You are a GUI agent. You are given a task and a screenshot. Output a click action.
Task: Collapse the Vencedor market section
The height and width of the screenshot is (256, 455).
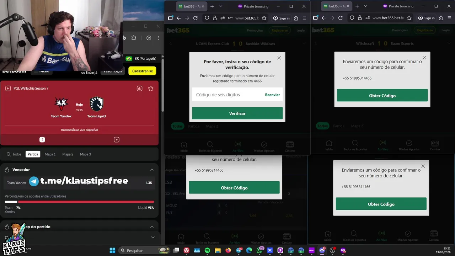[152, 170]
